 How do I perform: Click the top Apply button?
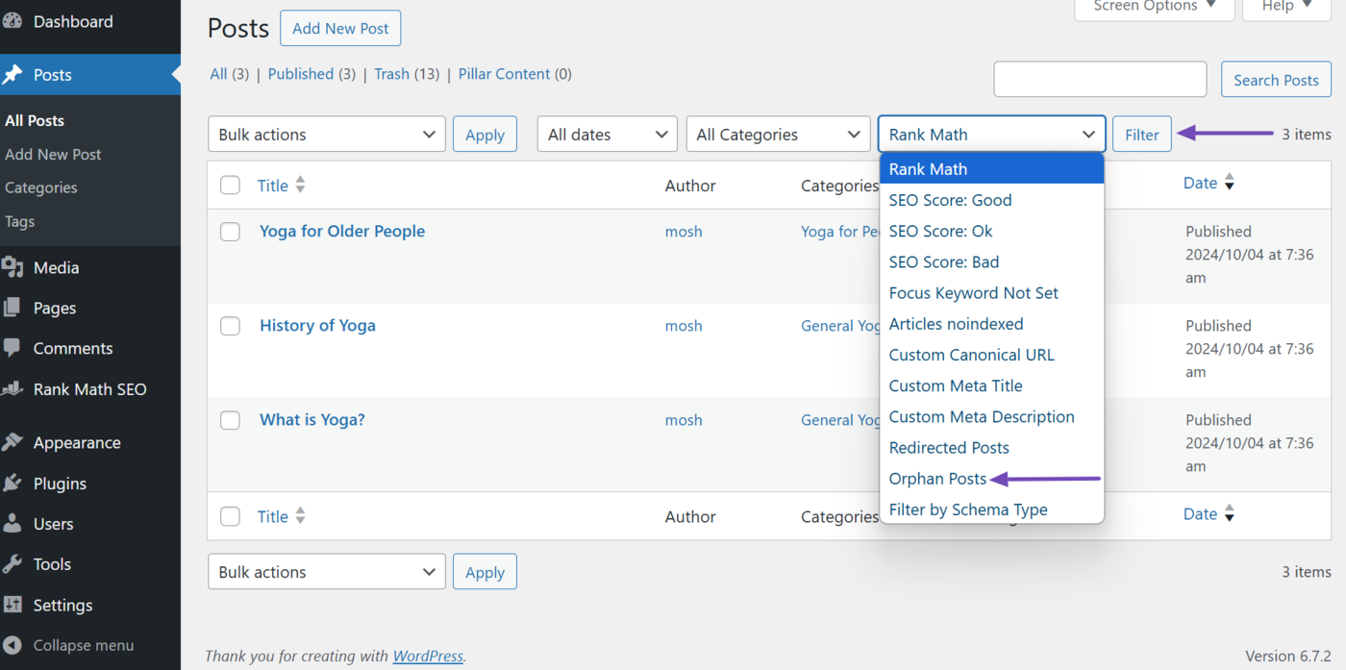(x=485, y=135)
